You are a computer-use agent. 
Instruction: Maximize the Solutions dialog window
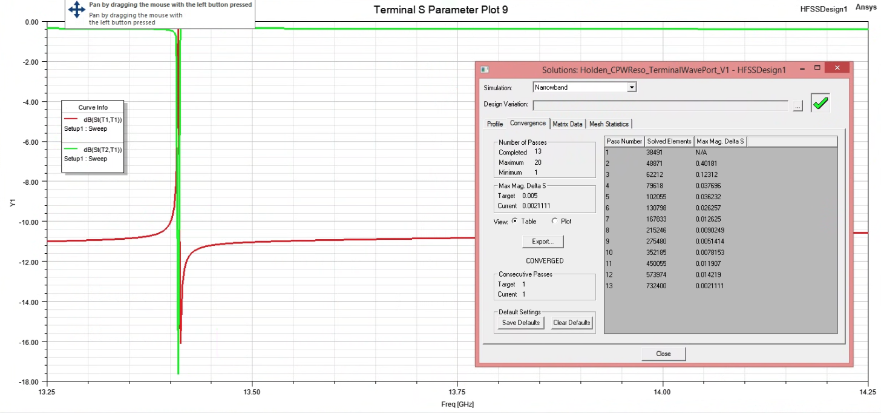point(817,68)
